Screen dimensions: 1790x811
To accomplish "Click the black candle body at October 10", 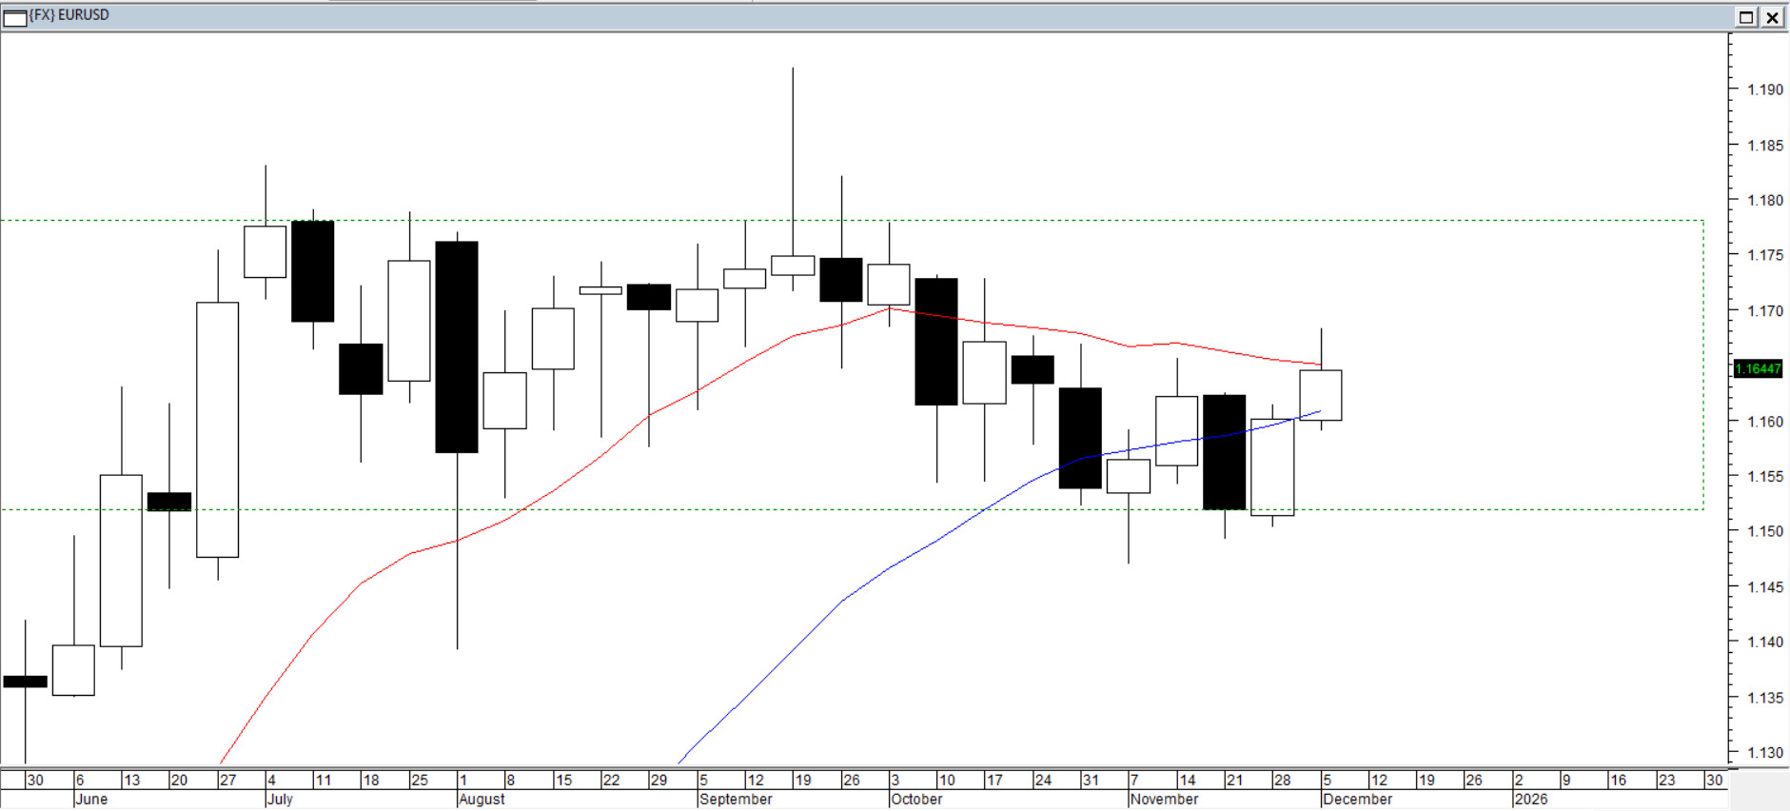I will (x=936, y=342).
